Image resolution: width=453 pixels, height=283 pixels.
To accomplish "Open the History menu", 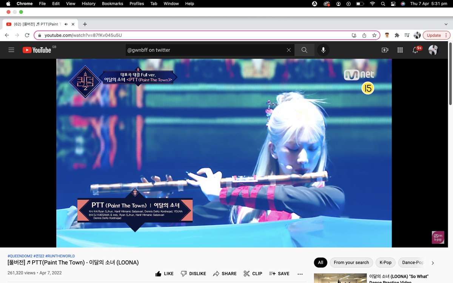I will coord(89,3).
